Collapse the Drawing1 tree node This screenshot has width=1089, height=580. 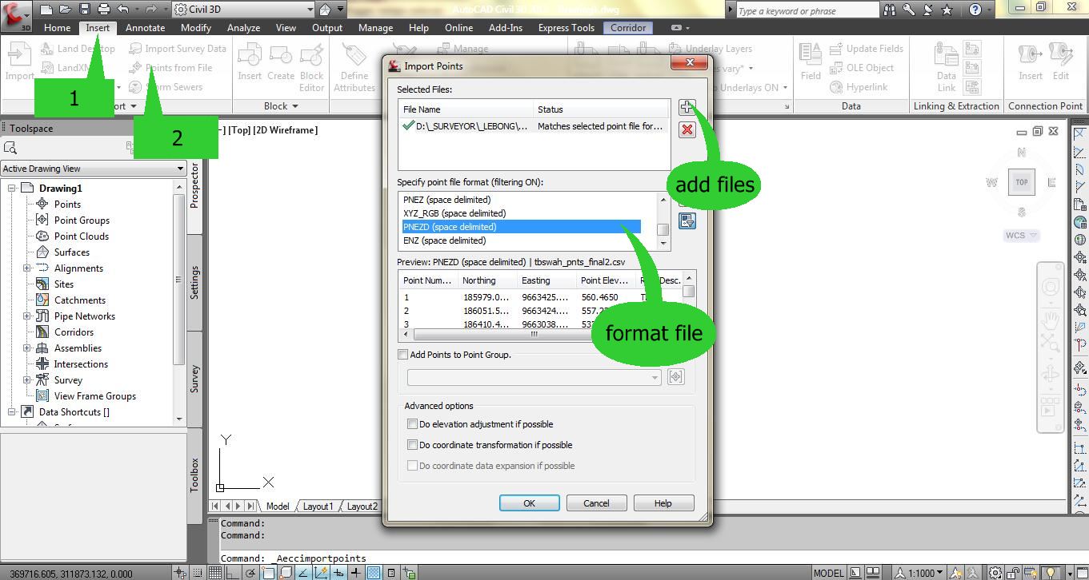12,189
